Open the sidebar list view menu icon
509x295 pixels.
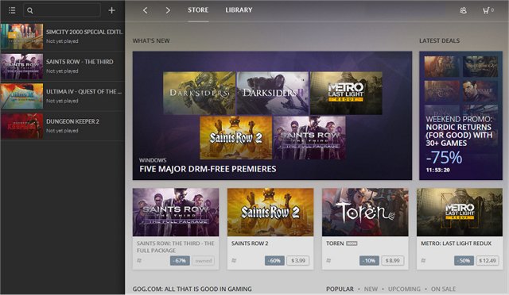pyautogui.click(x=12, y=10)
